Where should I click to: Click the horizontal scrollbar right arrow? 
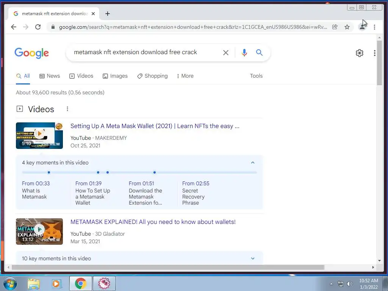point(373,267)
